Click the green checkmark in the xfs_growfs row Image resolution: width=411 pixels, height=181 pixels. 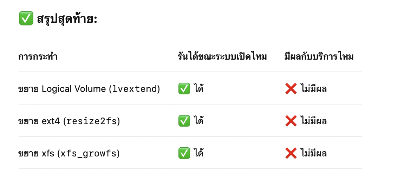click(x=184, y=153)
